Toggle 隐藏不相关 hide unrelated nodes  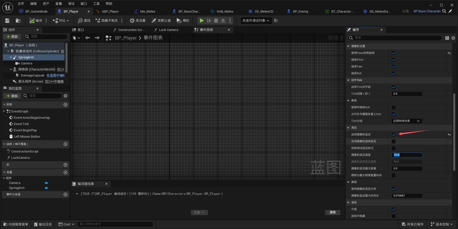tap(107, 21)
